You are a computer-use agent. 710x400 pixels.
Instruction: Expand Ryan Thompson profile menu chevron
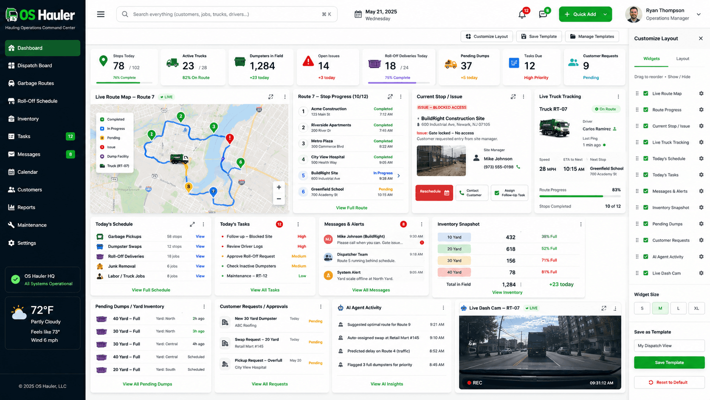[699, 14]
